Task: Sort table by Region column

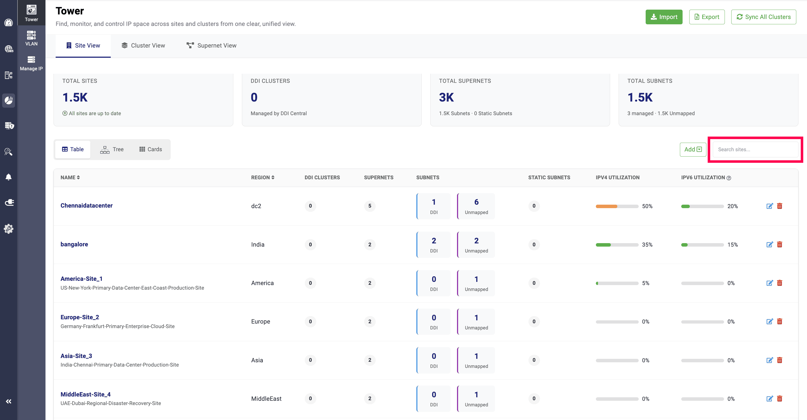Action: tap(262, 177)
